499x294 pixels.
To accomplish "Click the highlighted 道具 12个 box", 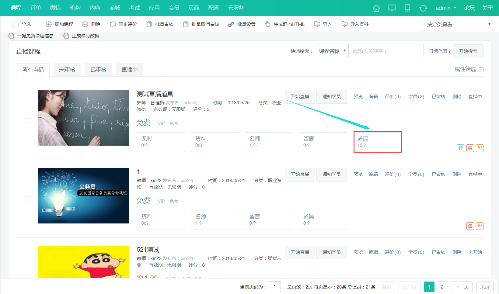I will click(x=378, y=142).
